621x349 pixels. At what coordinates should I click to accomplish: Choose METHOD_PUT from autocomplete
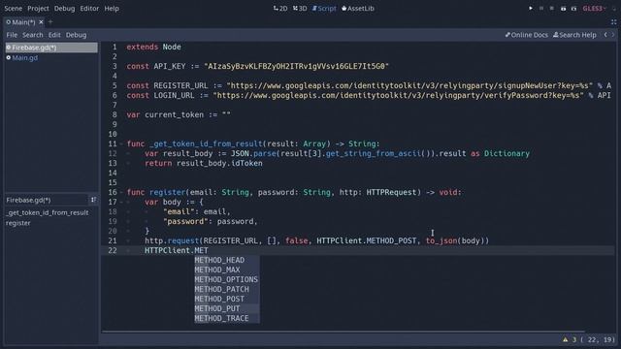click(227, 308)
